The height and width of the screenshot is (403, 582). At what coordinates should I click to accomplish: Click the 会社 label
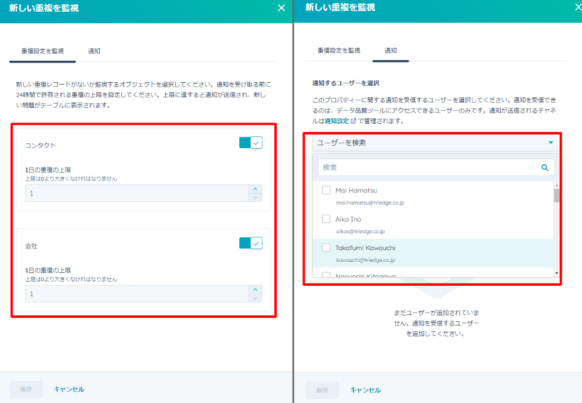(x=31, y=246)
